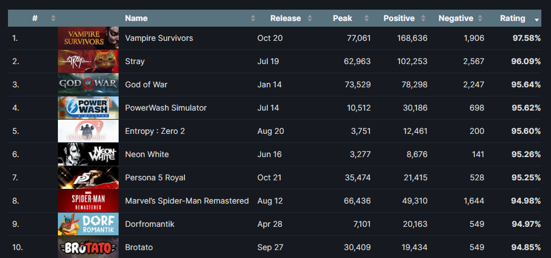Sort by Peak players column header

click(343, 18)
